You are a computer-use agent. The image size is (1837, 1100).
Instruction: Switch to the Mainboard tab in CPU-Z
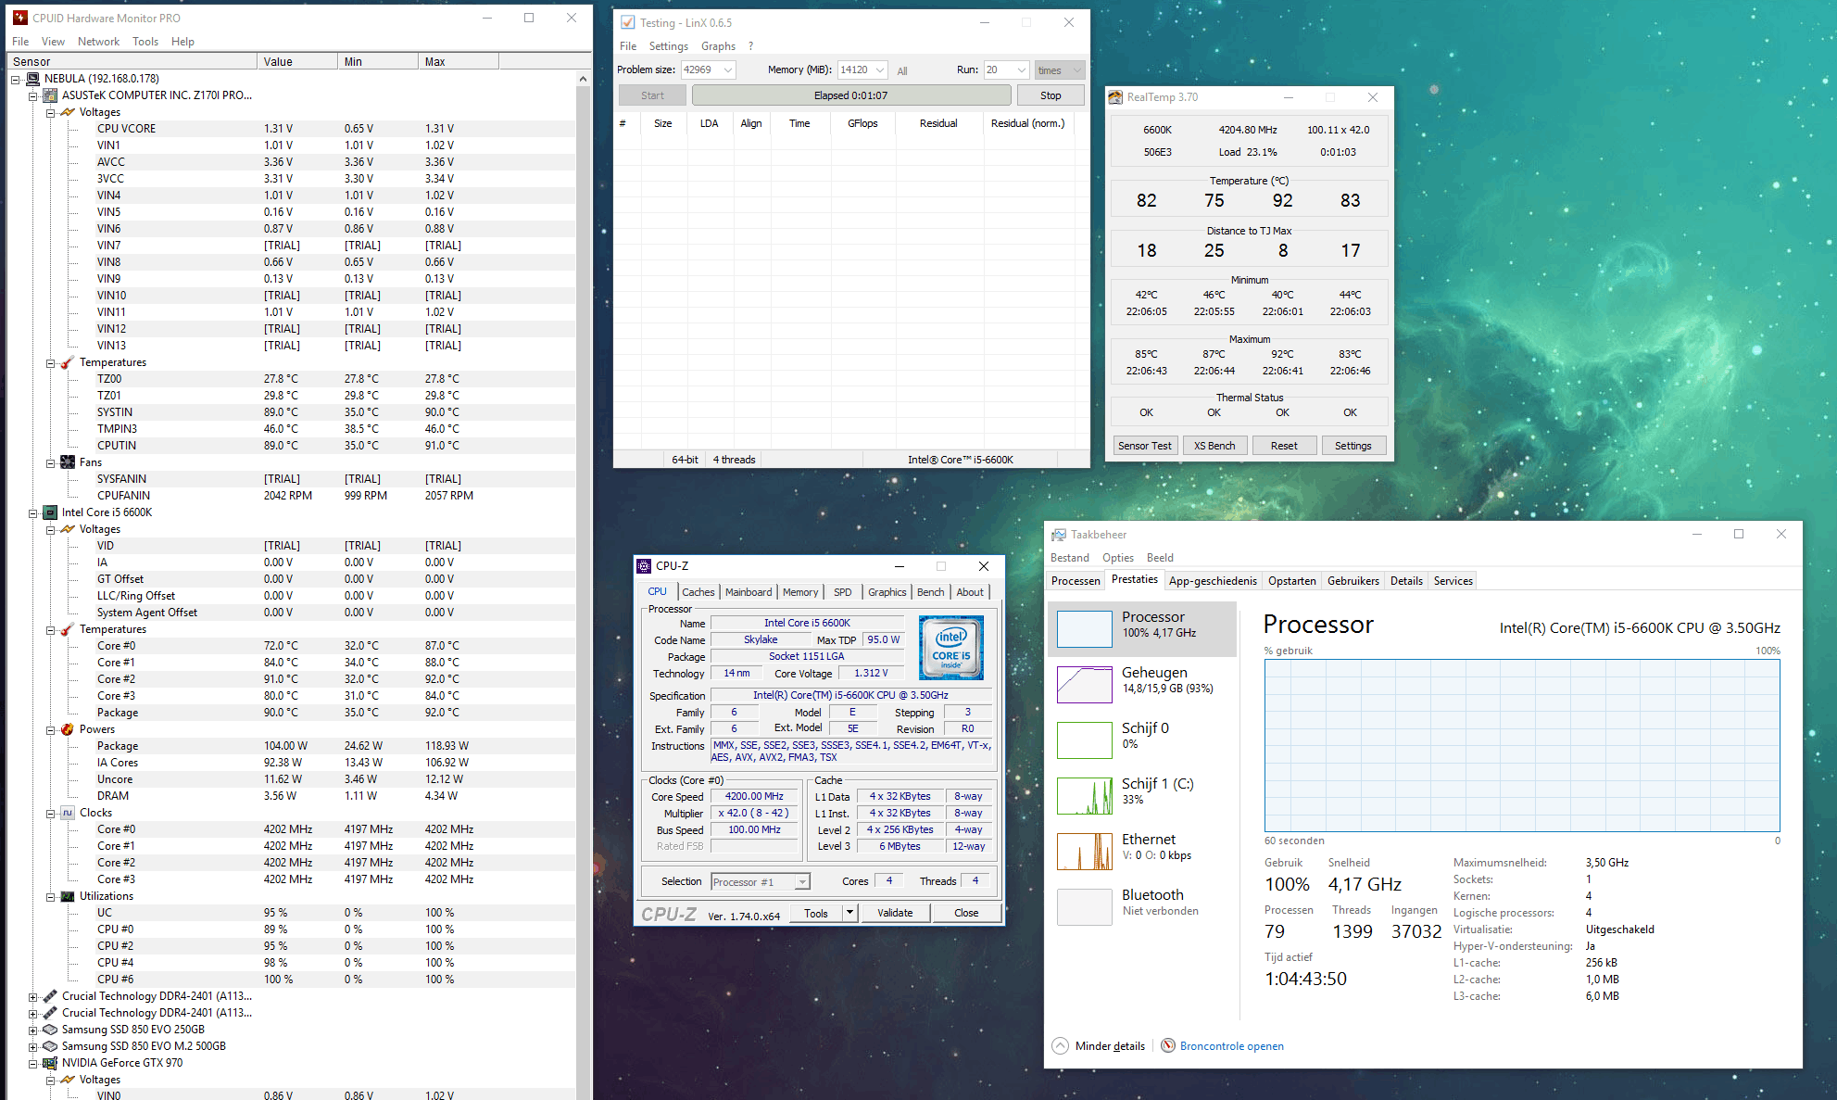pyautogui.click(x=748, y=592)
